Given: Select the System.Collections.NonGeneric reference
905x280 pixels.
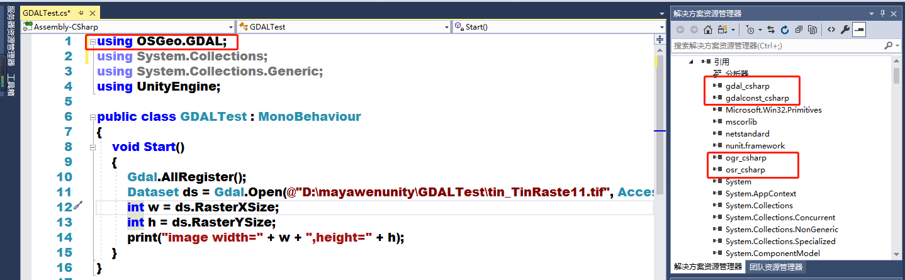Looking at the screenshot, I should point(782,229).
